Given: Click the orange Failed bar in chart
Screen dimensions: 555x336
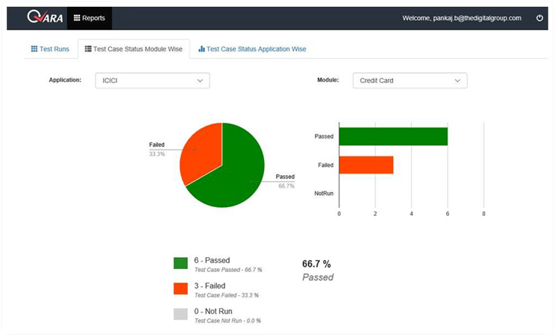Looking at the screenshot, I should (366, 165).
